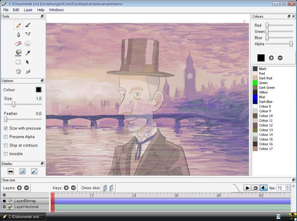
Task: Enable Stop at contours checkbox
Action: [6, 145]
